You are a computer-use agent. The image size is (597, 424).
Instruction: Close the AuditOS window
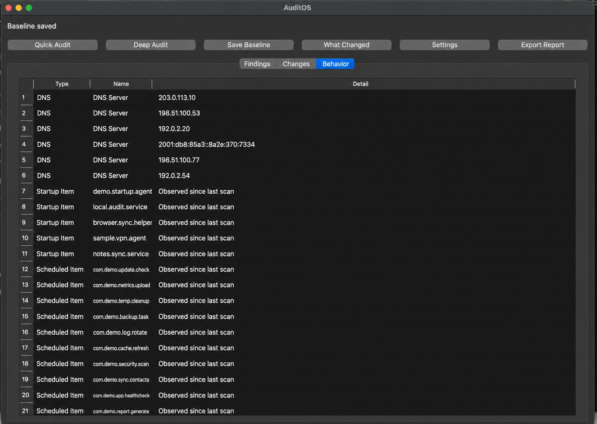(x=8, y=8)
